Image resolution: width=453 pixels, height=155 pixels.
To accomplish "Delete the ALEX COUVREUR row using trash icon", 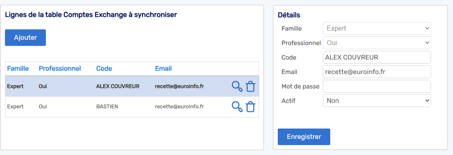I will [250, 86].
